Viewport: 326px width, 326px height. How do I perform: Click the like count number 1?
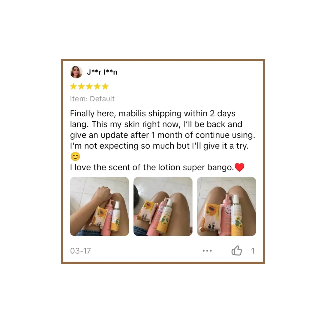coord(253,251)
